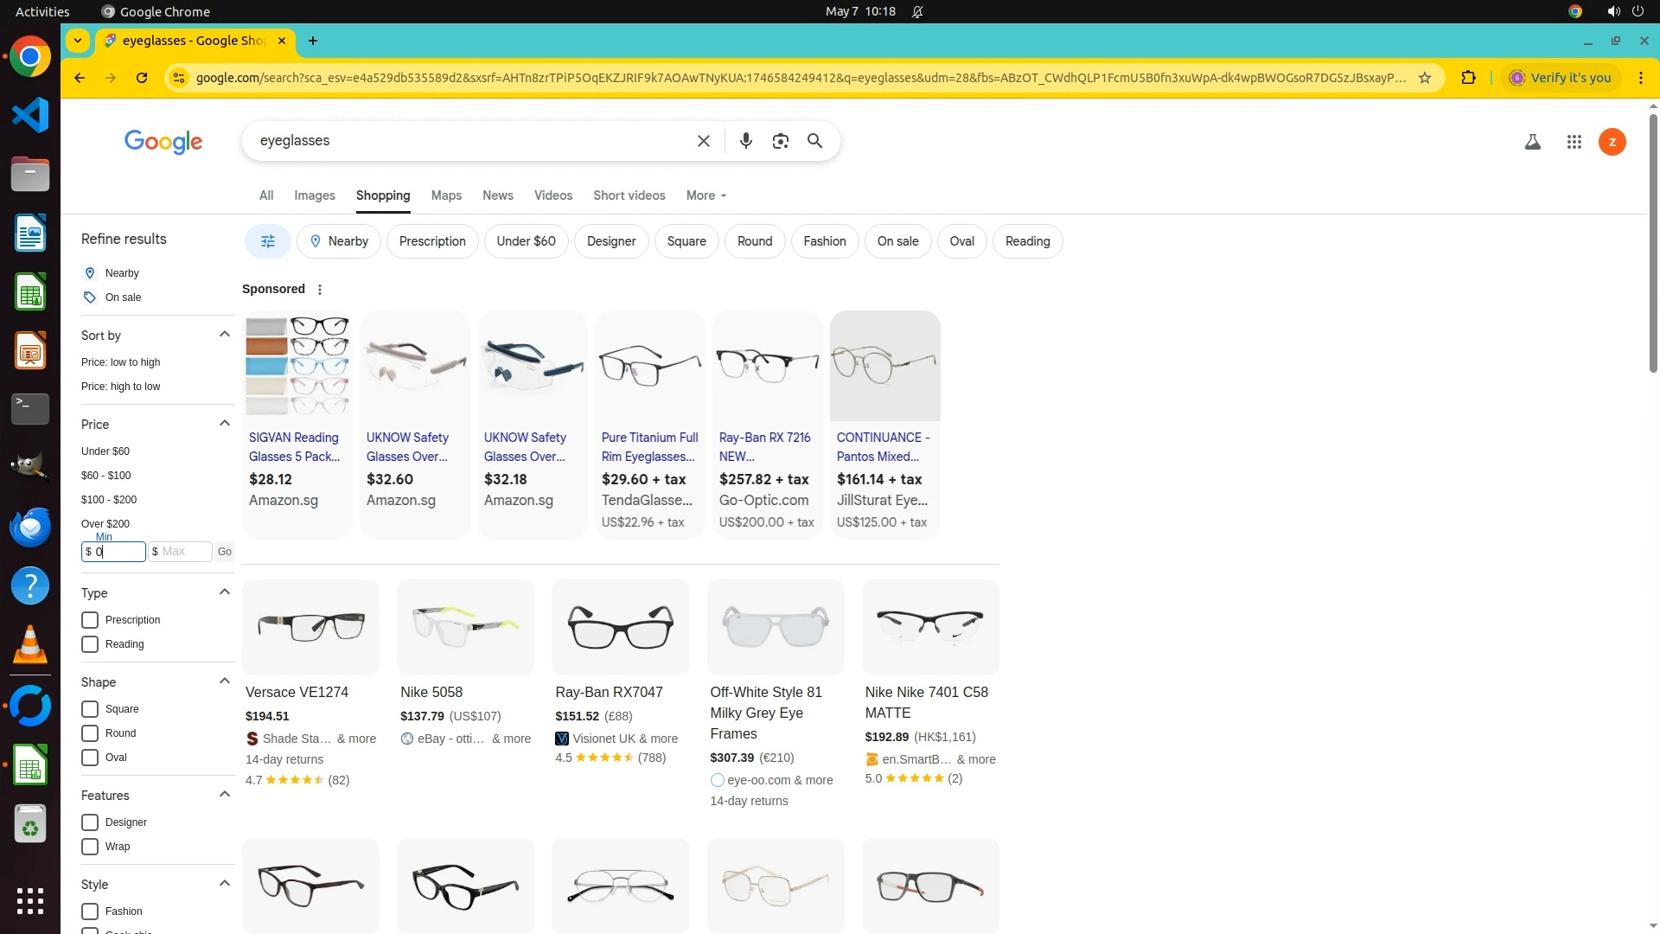The image size is (1660, 934).
Task: Sort by Price: low to high
Action: pos(120,362)
